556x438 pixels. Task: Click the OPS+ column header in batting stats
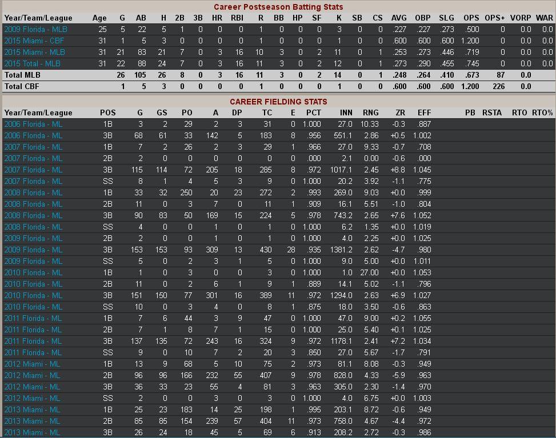coord(494,18)
